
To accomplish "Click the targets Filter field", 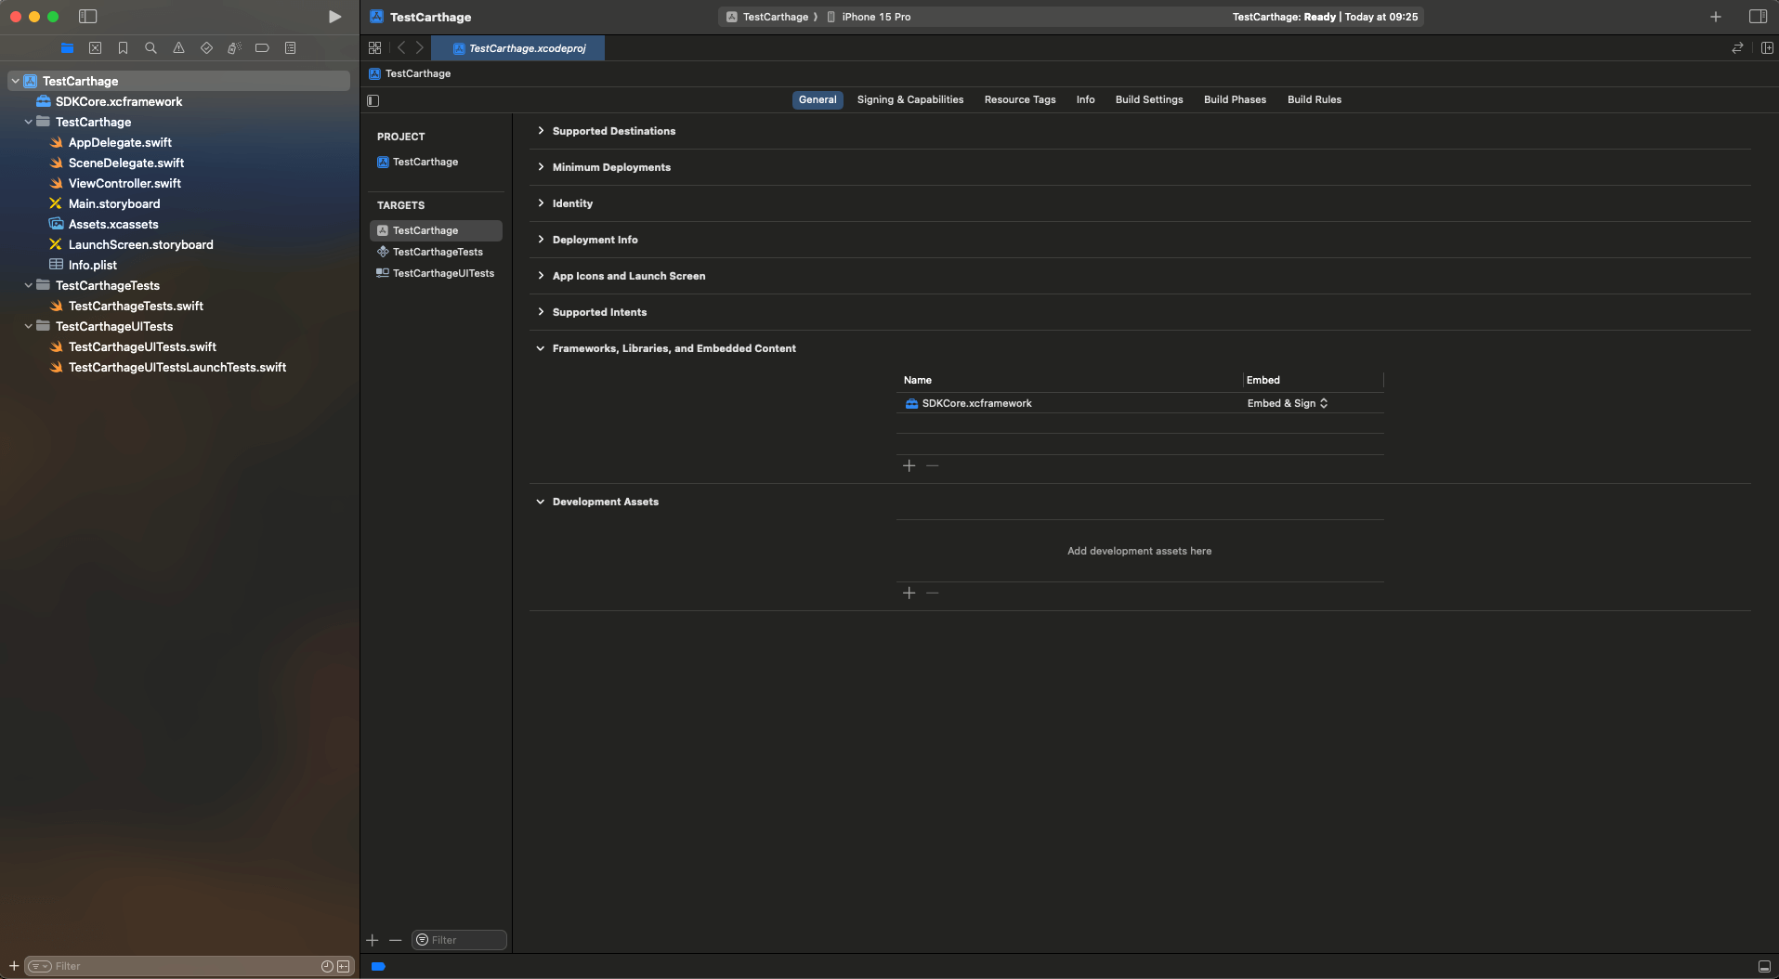I will [464, 940].
